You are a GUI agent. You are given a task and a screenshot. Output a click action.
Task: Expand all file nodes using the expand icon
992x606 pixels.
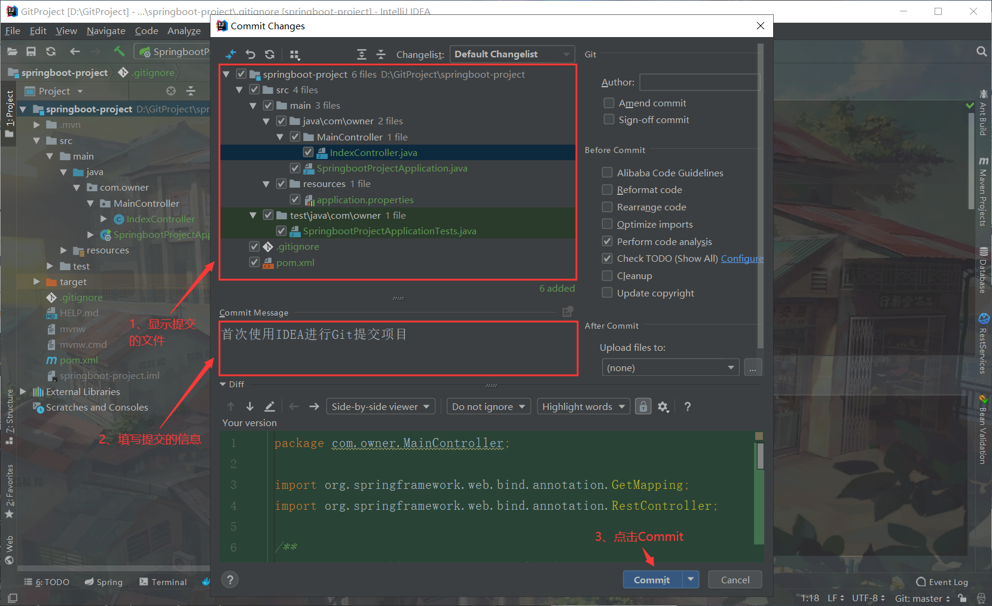[362, 54]
